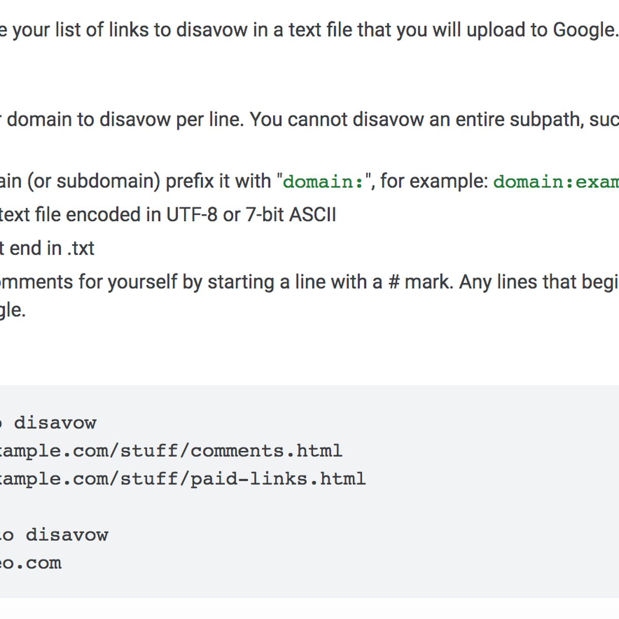Screen dimensions: 619x619
Task: Click the comments.html URL line in code block
Action: [171, 451]
